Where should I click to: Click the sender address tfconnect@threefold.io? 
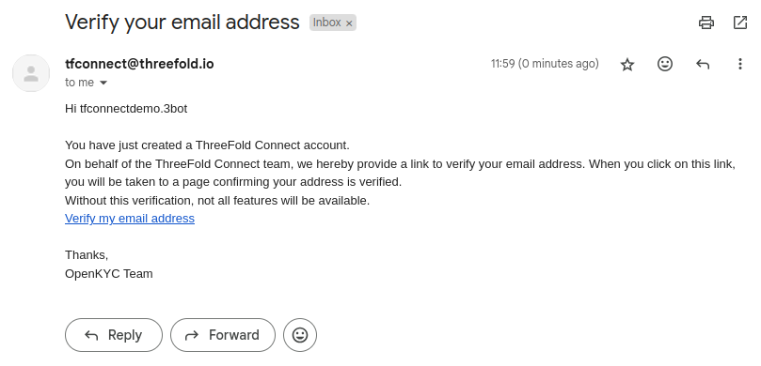pyautogui.click(x=139, y=64)
